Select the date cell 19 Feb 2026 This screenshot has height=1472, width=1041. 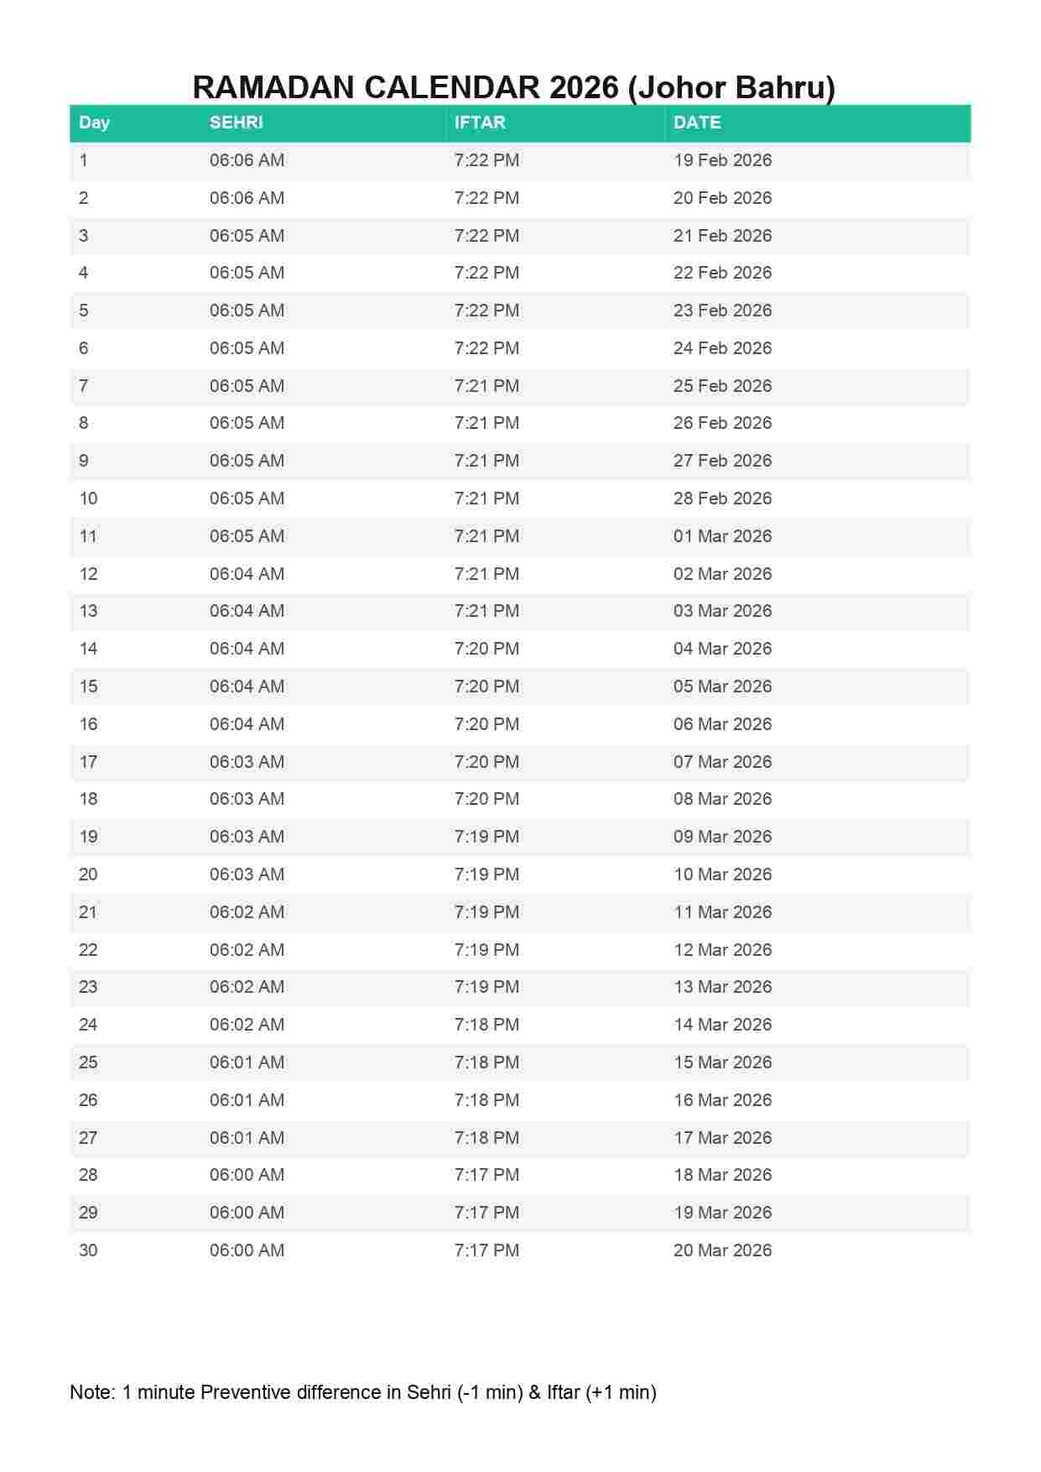click(722, 160)
